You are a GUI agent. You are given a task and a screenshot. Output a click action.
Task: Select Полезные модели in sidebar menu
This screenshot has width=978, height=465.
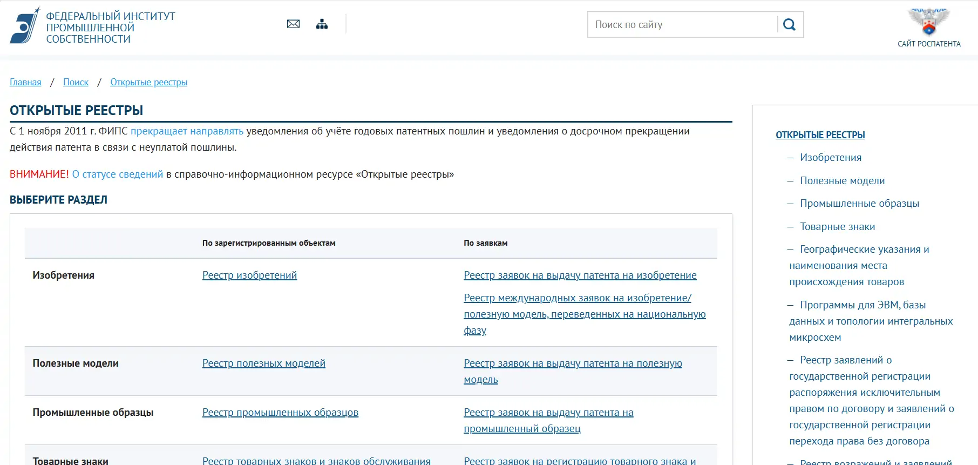pyautogui.click(x=842, y=181)
